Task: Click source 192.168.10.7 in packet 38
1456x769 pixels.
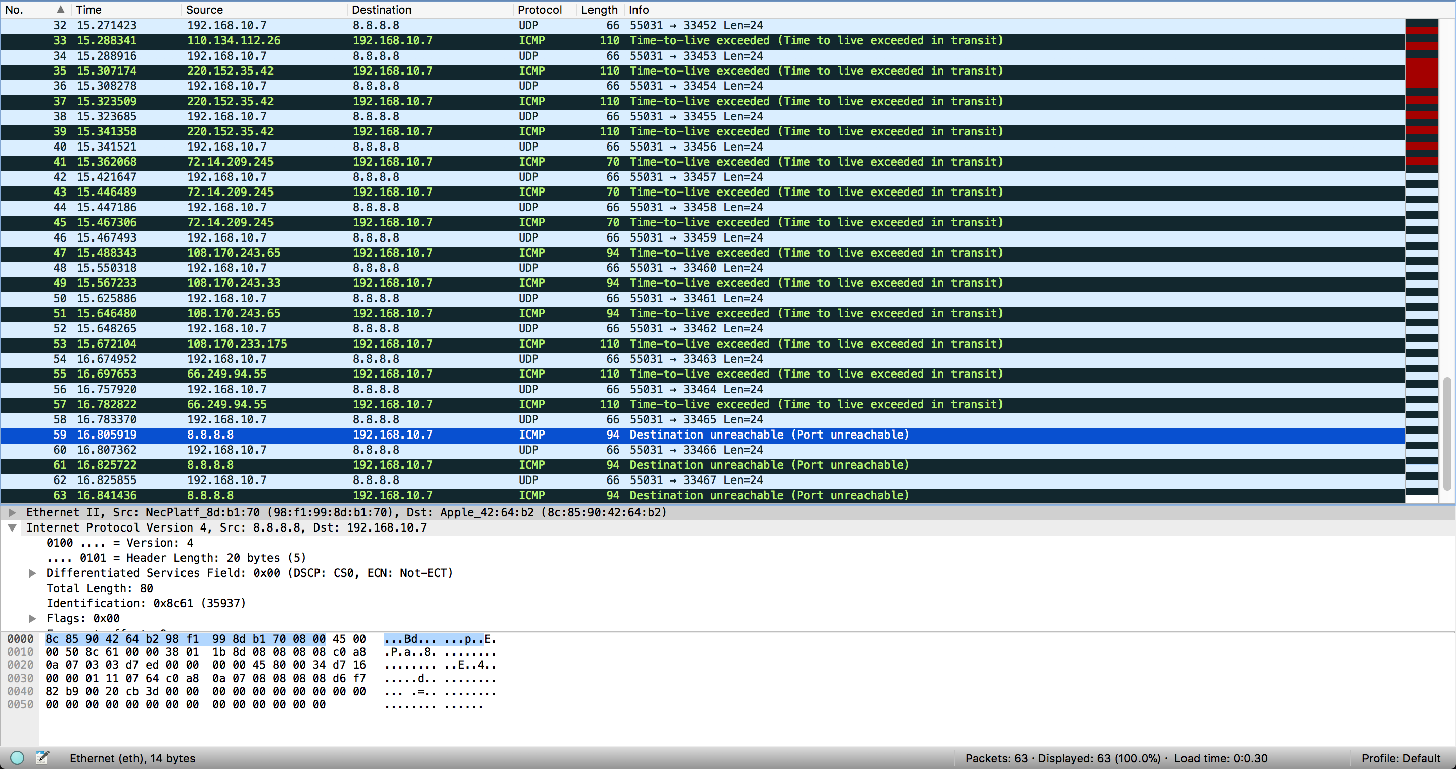Action: [226, 116]
